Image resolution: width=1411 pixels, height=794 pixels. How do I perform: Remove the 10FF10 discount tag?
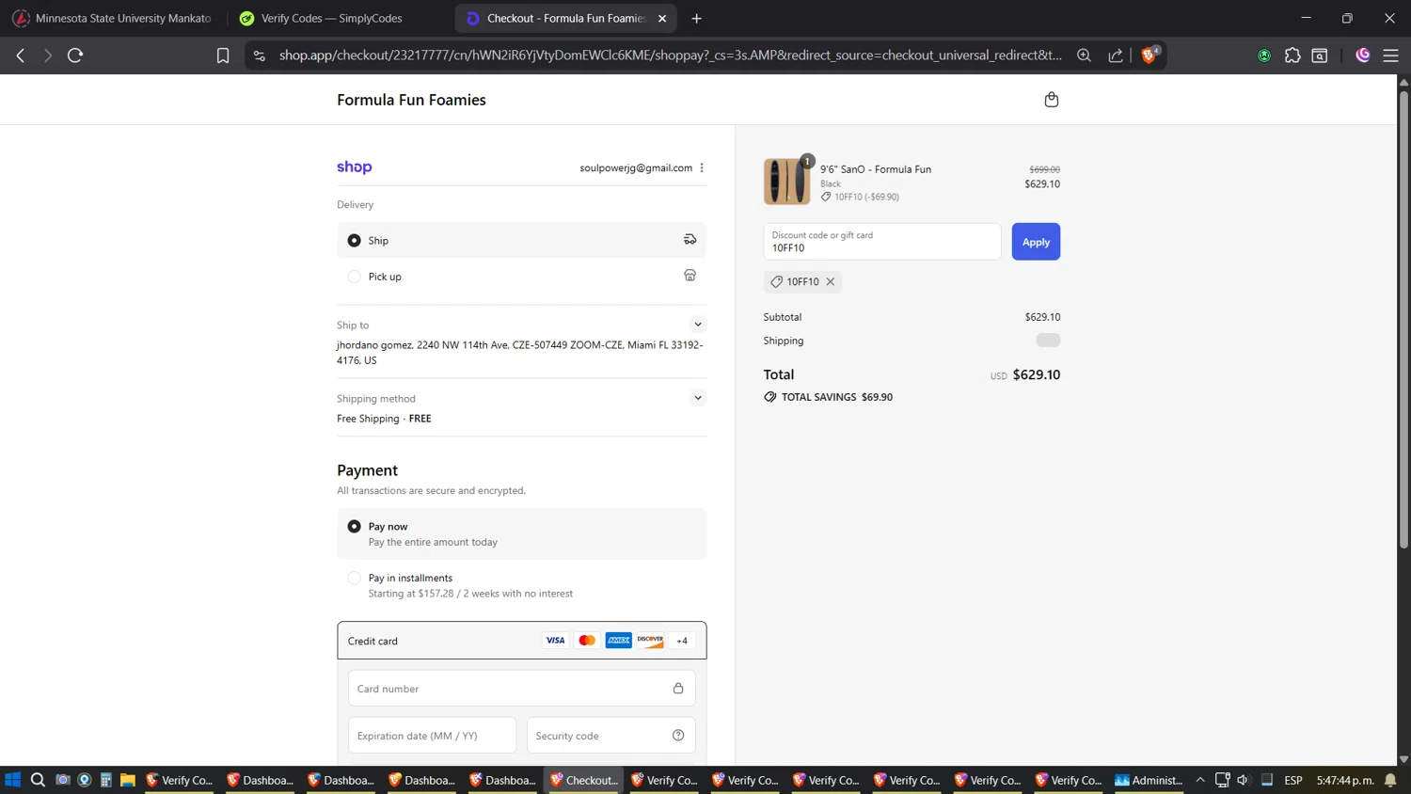coord(831,281)
